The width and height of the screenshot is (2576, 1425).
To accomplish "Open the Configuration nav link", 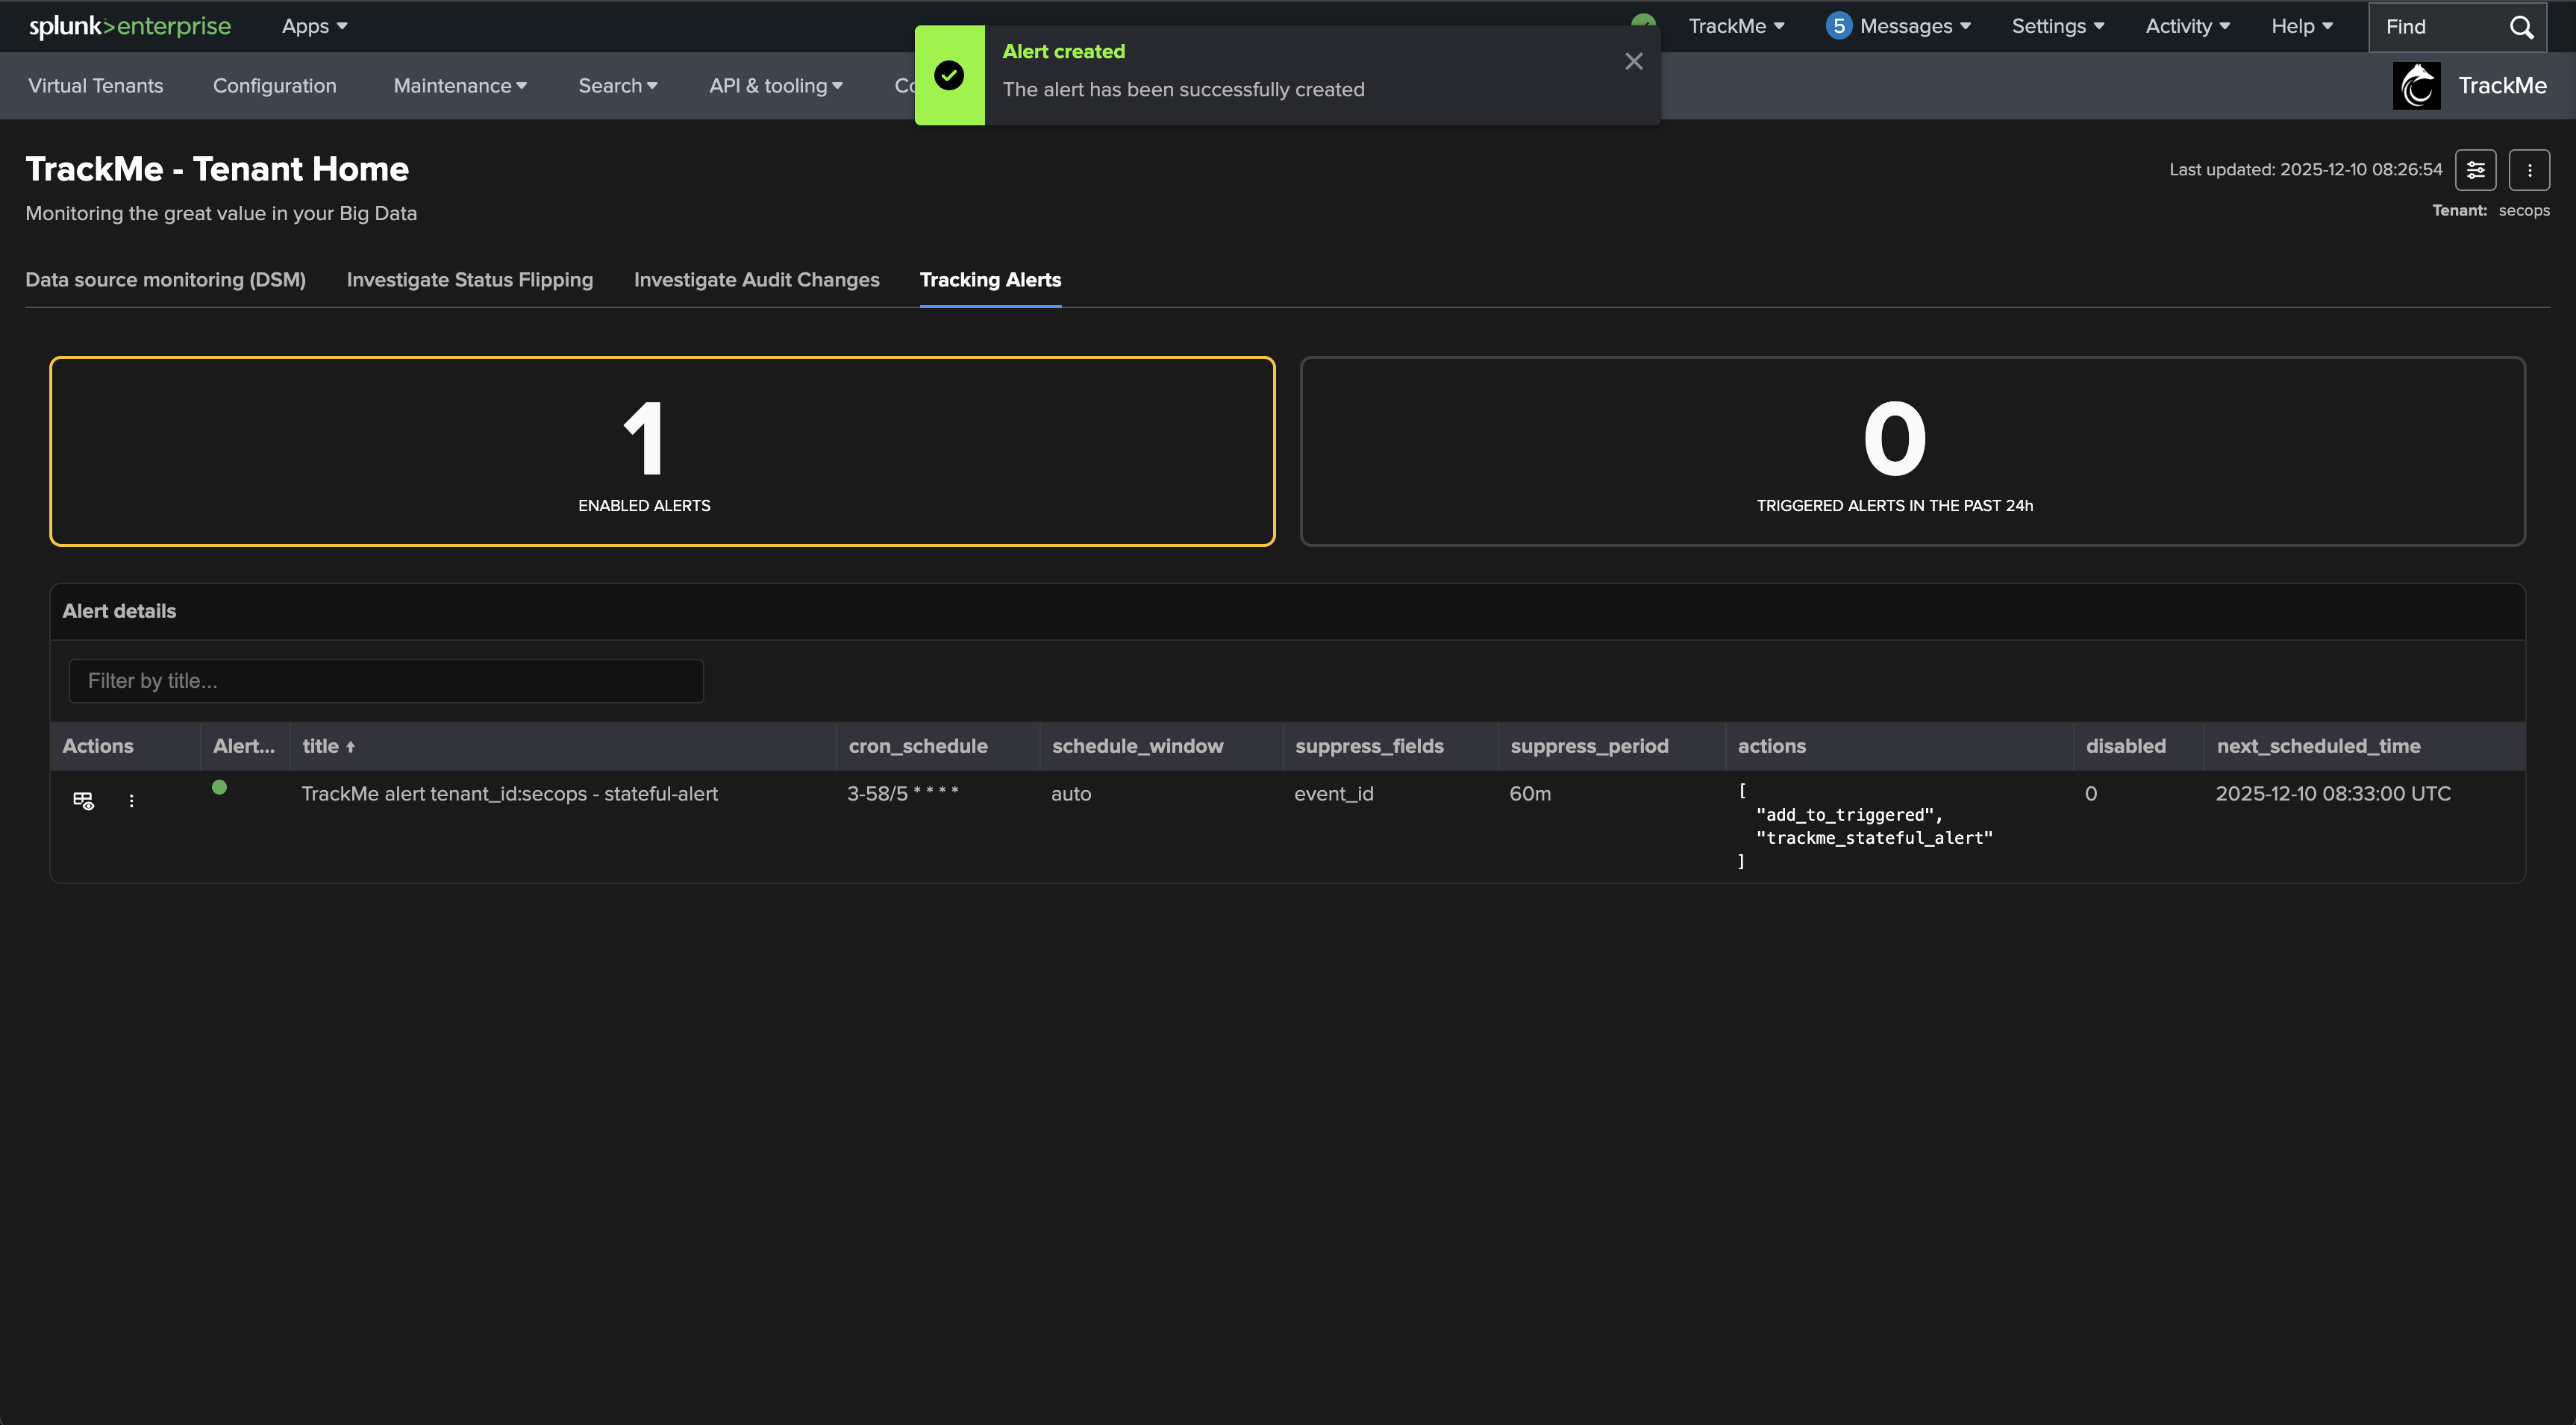I will point(274,86).
